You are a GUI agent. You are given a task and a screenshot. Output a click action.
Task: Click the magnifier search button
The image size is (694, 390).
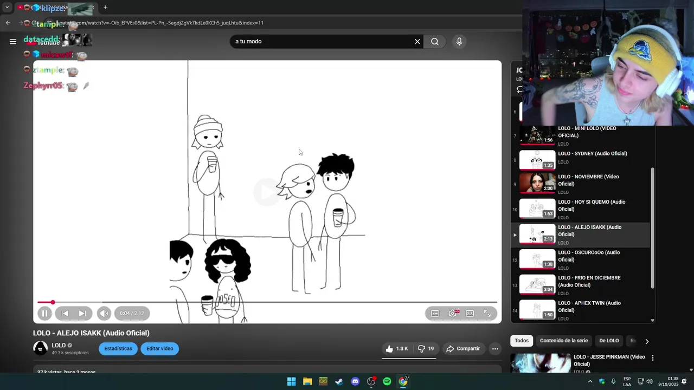tap(435, 42)
